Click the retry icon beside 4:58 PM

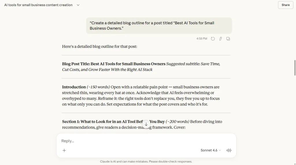213,39
